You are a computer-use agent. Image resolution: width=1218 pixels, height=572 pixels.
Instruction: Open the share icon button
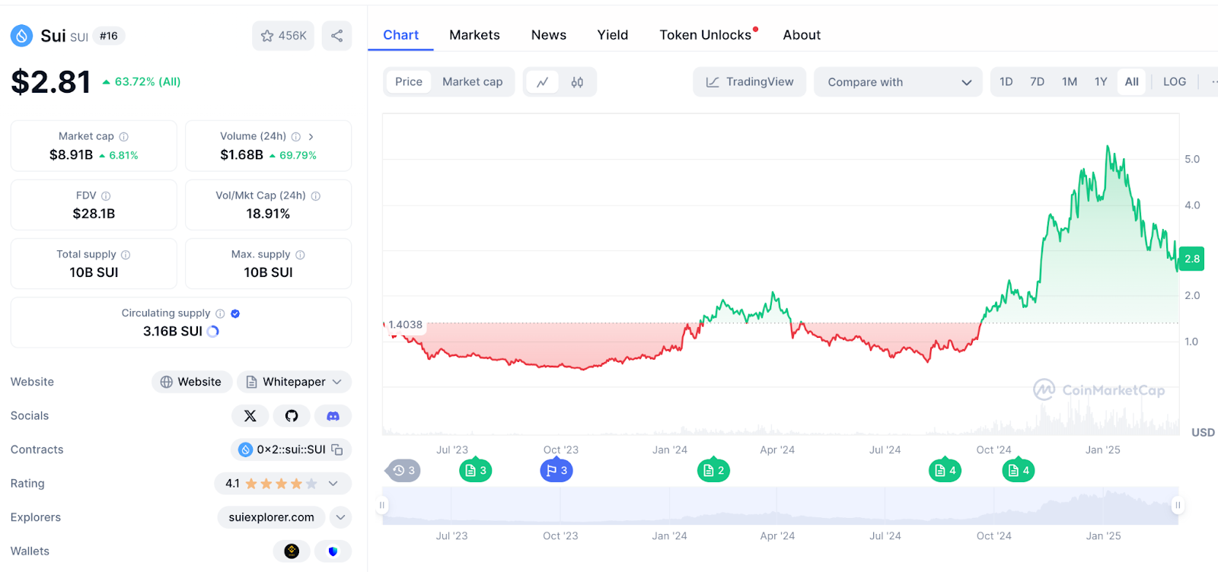point(336,36)
